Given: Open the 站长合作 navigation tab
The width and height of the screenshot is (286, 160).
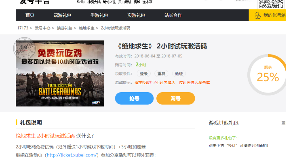Looking at the screenshot, I should pyautogui.click(x=173, y=15).
